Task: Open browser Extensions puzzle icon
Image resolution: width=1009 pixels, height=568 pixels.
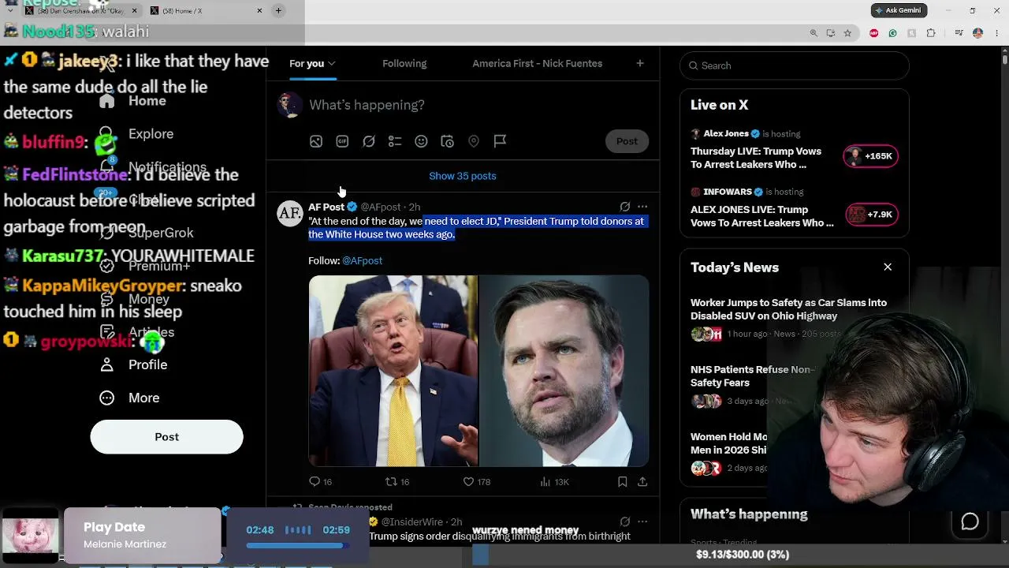Action: point(931,33)
